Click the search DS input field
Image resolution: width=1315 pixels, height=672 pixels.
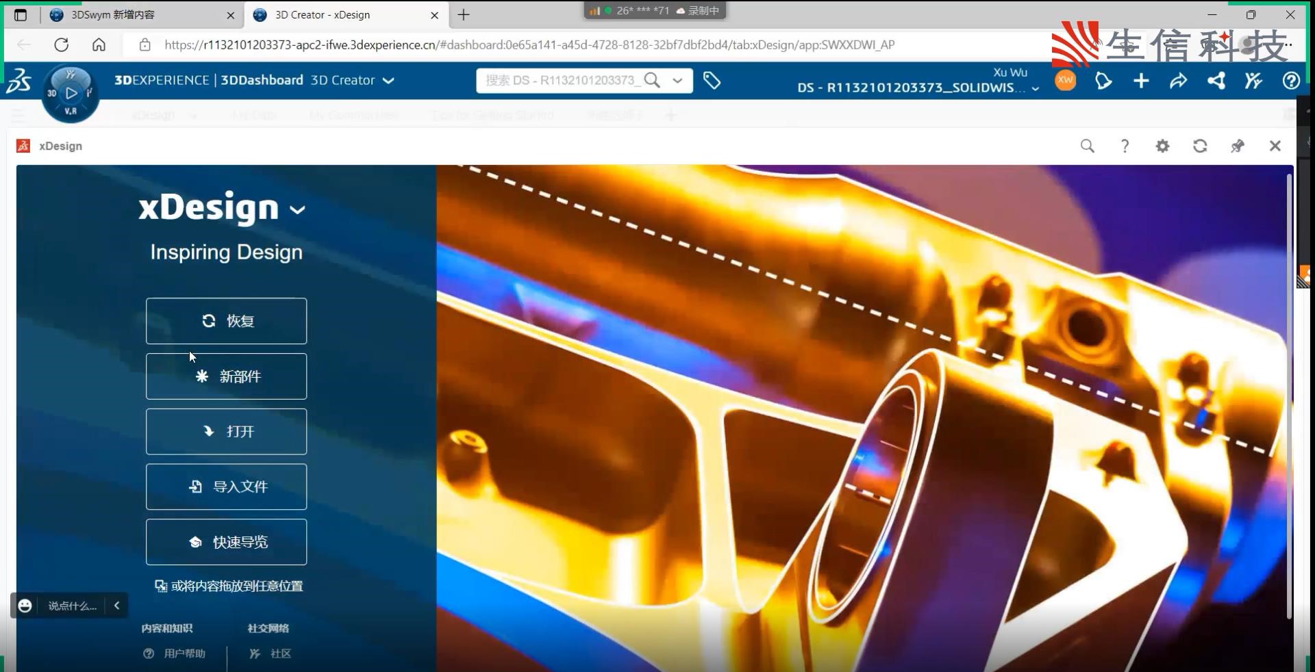562,81
